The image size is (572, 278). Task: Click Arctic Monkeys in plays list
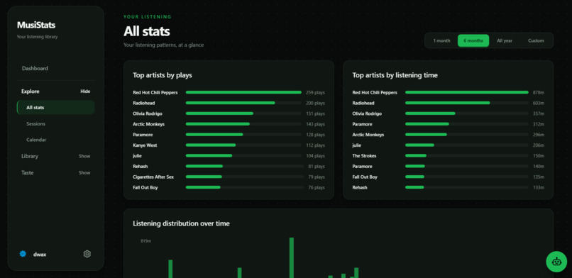pos(148,124)
